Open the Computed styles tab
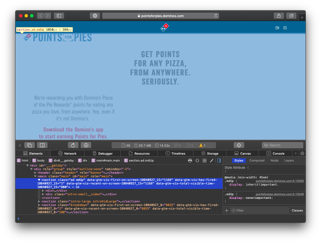The width and height of the screenshot is (321, 243). click(257, 160)
